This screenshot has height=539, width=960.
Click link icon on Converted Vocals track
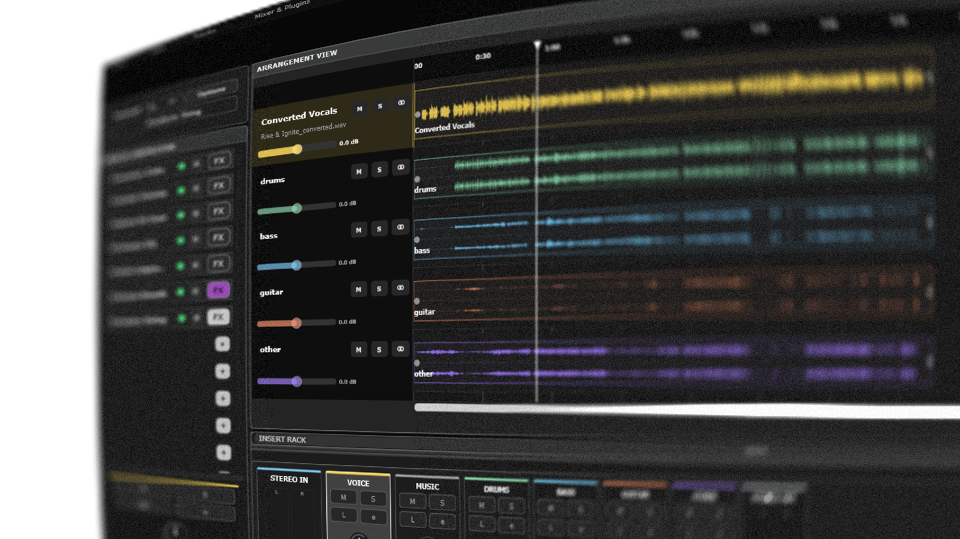(401, 103)
